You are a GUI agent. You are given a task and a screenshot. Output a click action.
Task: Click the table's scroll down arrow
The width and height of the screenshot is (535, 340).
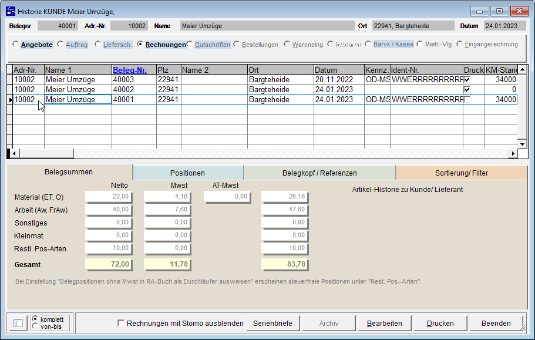[522, 144]
